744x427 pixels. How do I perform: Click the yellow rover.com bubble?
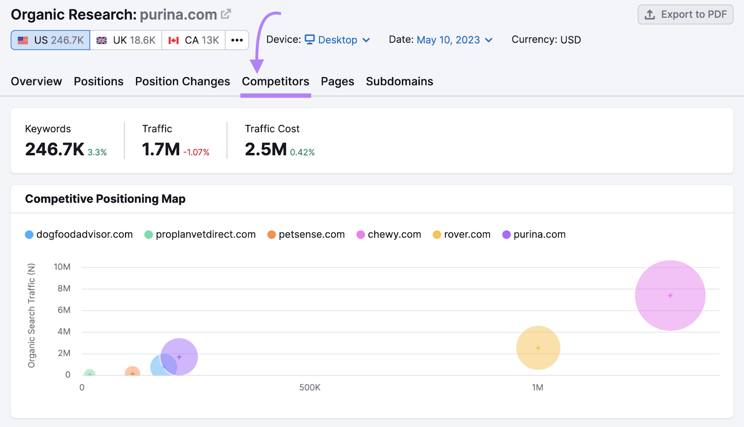click(538, 348)
